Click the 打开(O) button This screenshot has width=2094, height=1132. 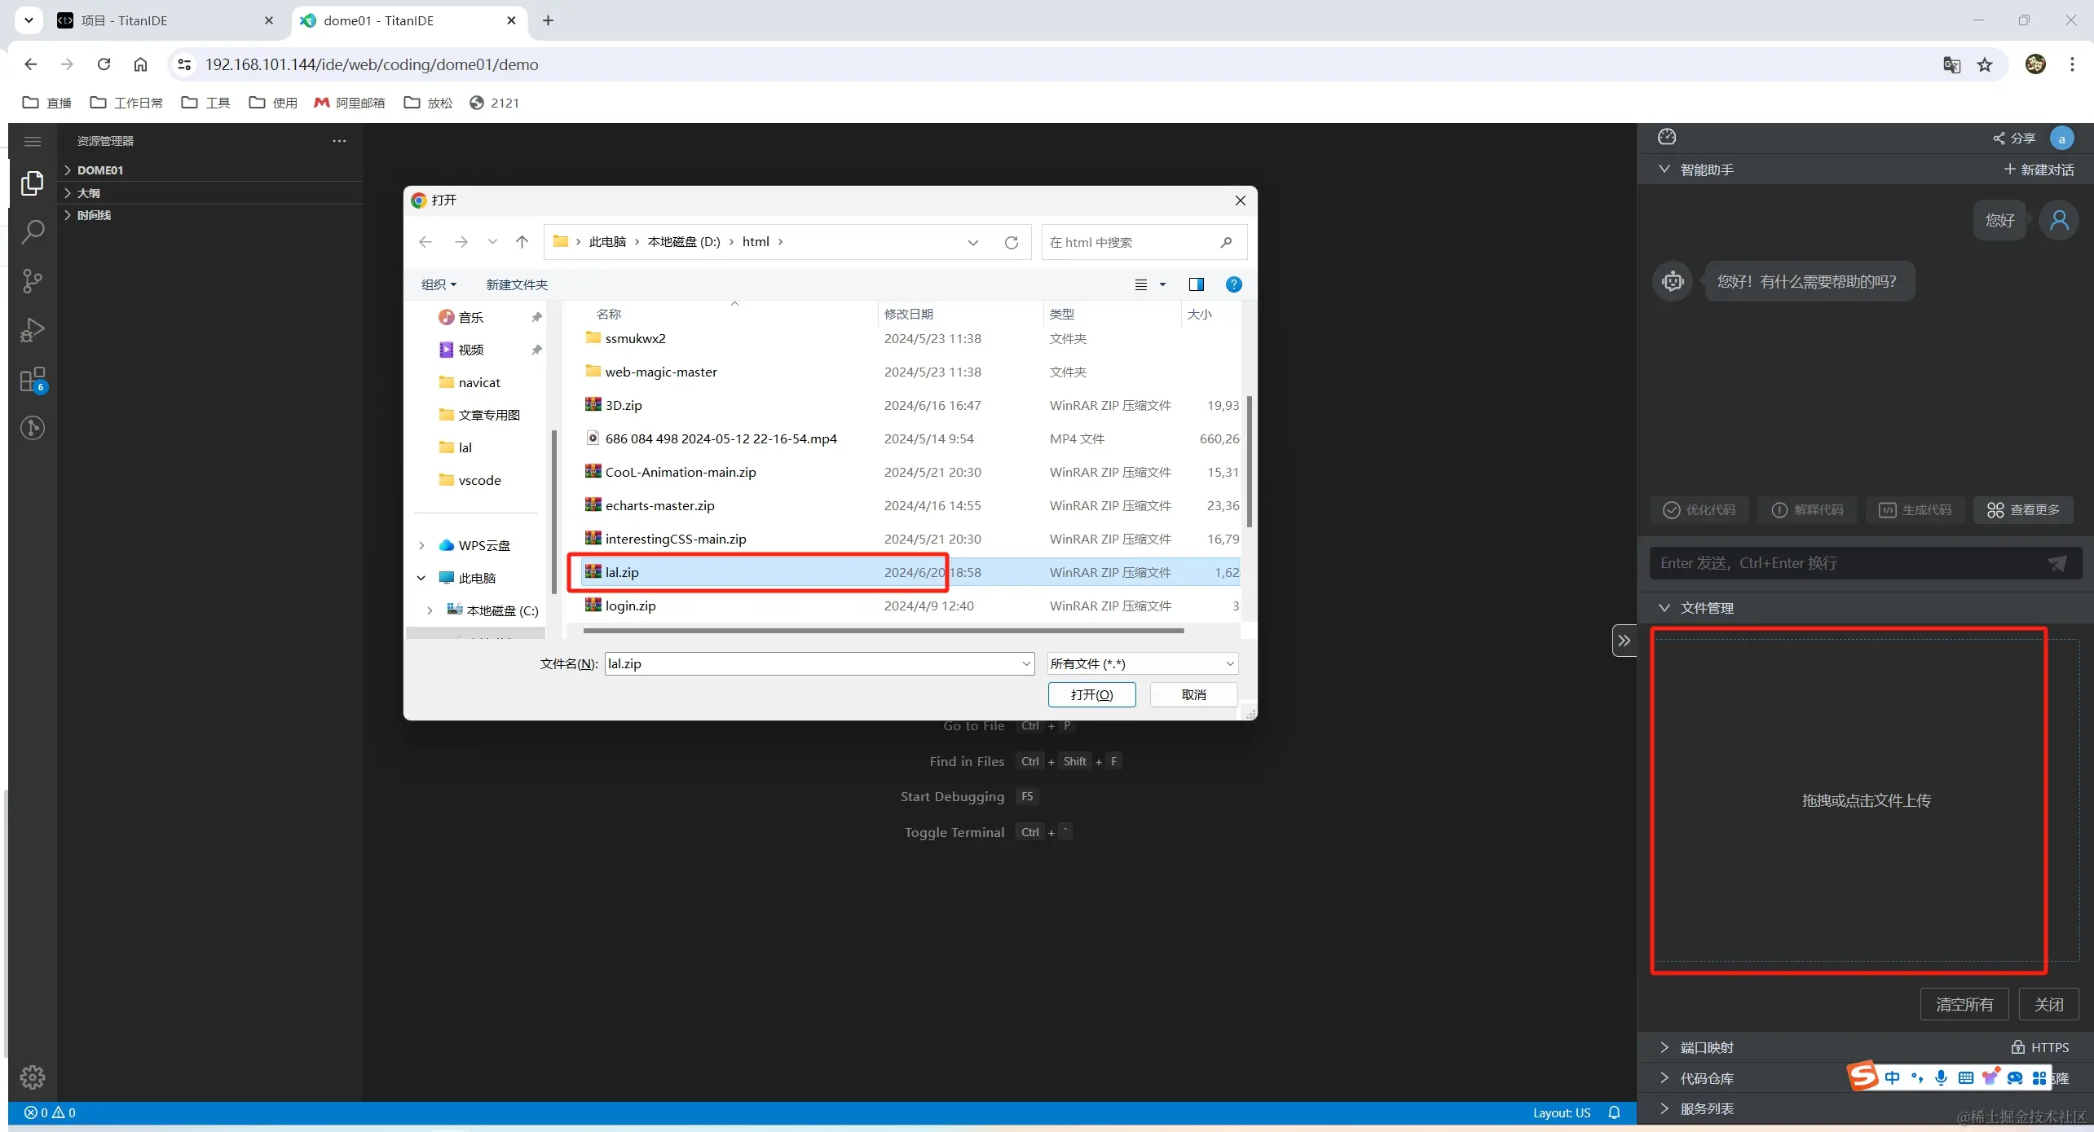(1091, 694)
